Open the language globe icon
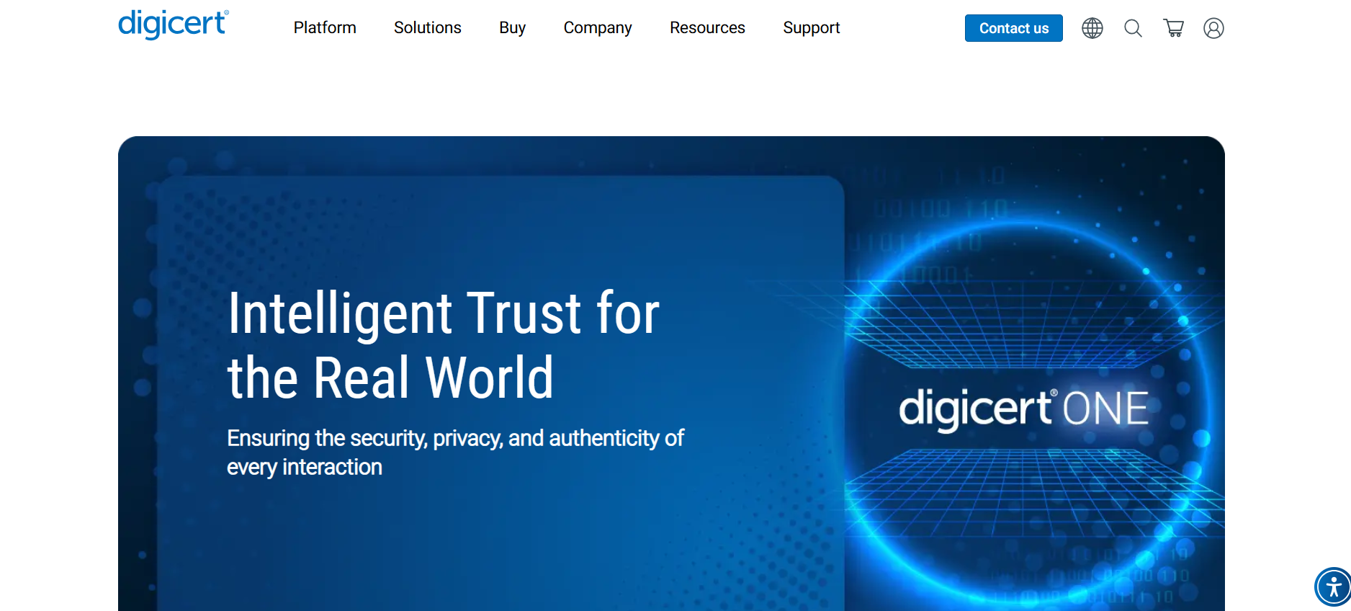 tap(1092, 28)
